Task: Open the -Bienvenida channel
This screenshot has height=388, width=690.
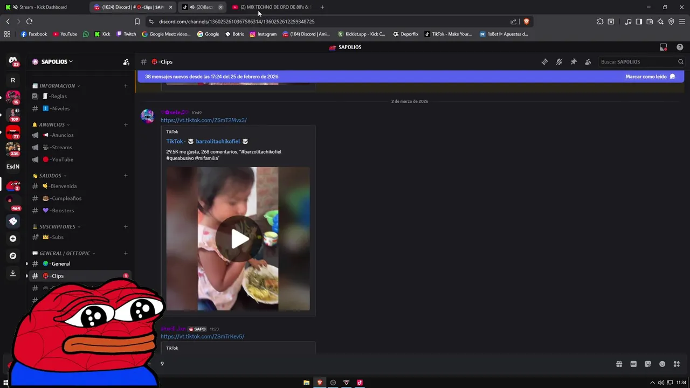Action: coord(79,186)
